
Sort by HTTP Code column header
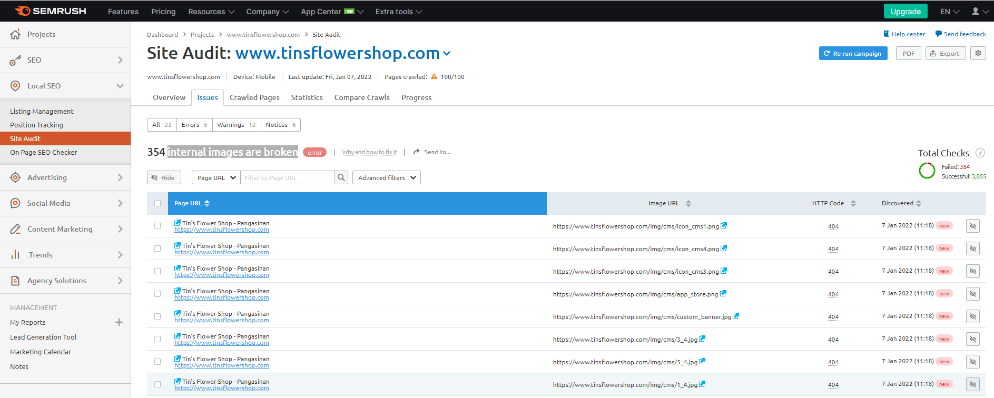pyautogui.click(x=833, y=203)
